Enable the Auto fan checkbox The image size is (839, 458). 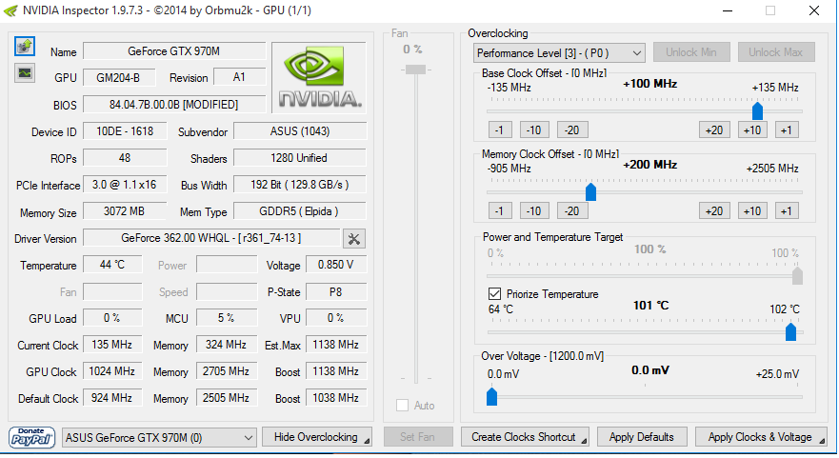[403, 405]
